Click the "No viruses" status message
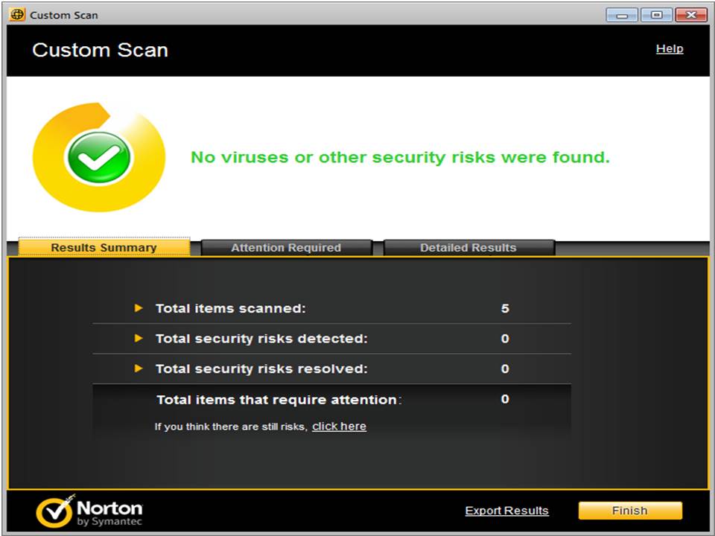Viewport: 715px width, 536px height. pyautogui.click(x=400, y=158)
